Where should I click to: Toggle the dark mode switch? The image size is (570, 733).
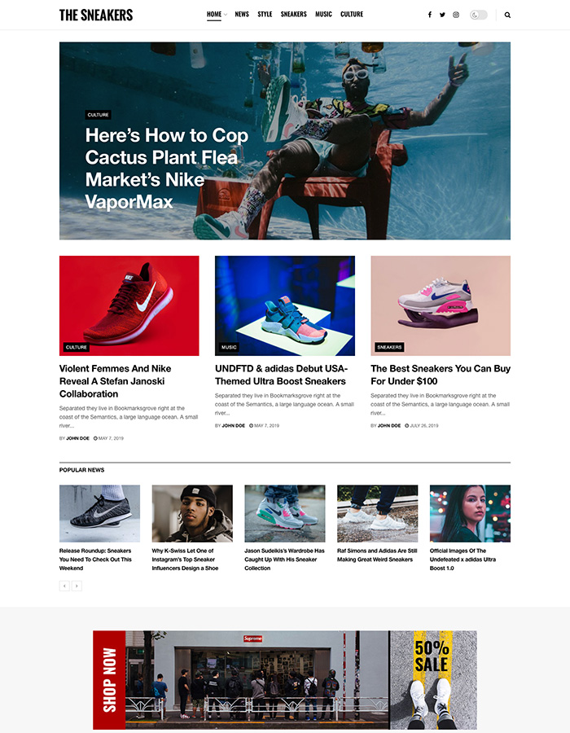[x=479, y=15]
